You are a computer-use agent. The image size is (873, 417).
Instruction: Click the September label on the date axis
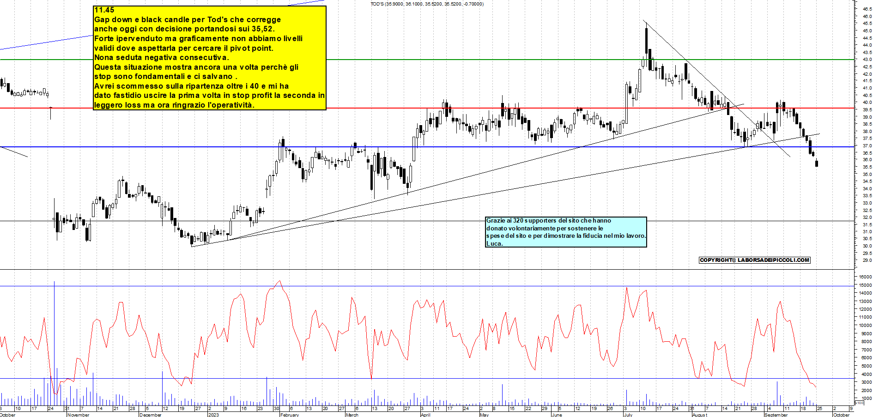pyautogui.click(x=776, y=415)
